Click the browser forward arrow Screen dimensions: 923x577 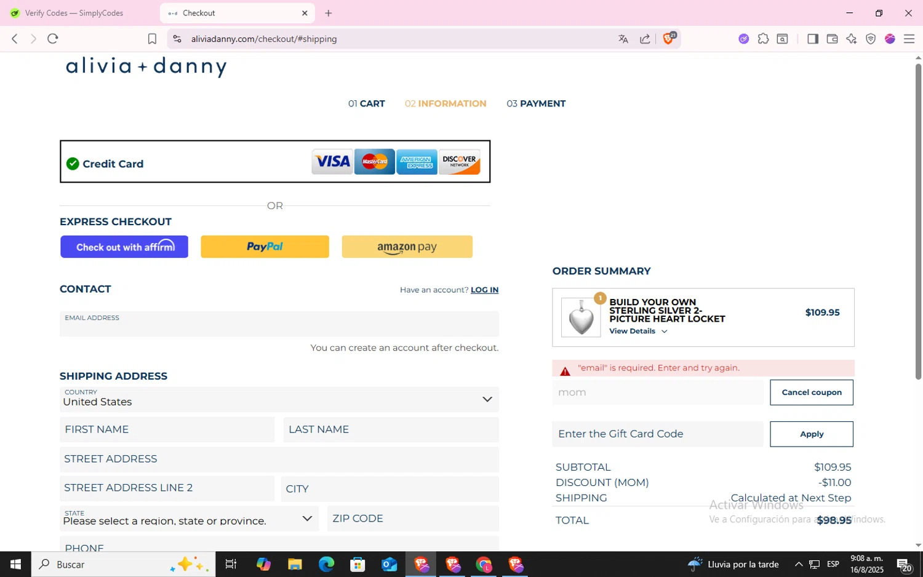tap(33, 39)
